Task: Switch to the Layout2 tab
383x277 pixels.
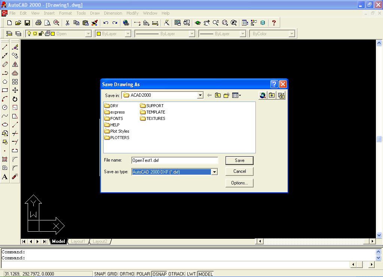Action: coord(100,241)
